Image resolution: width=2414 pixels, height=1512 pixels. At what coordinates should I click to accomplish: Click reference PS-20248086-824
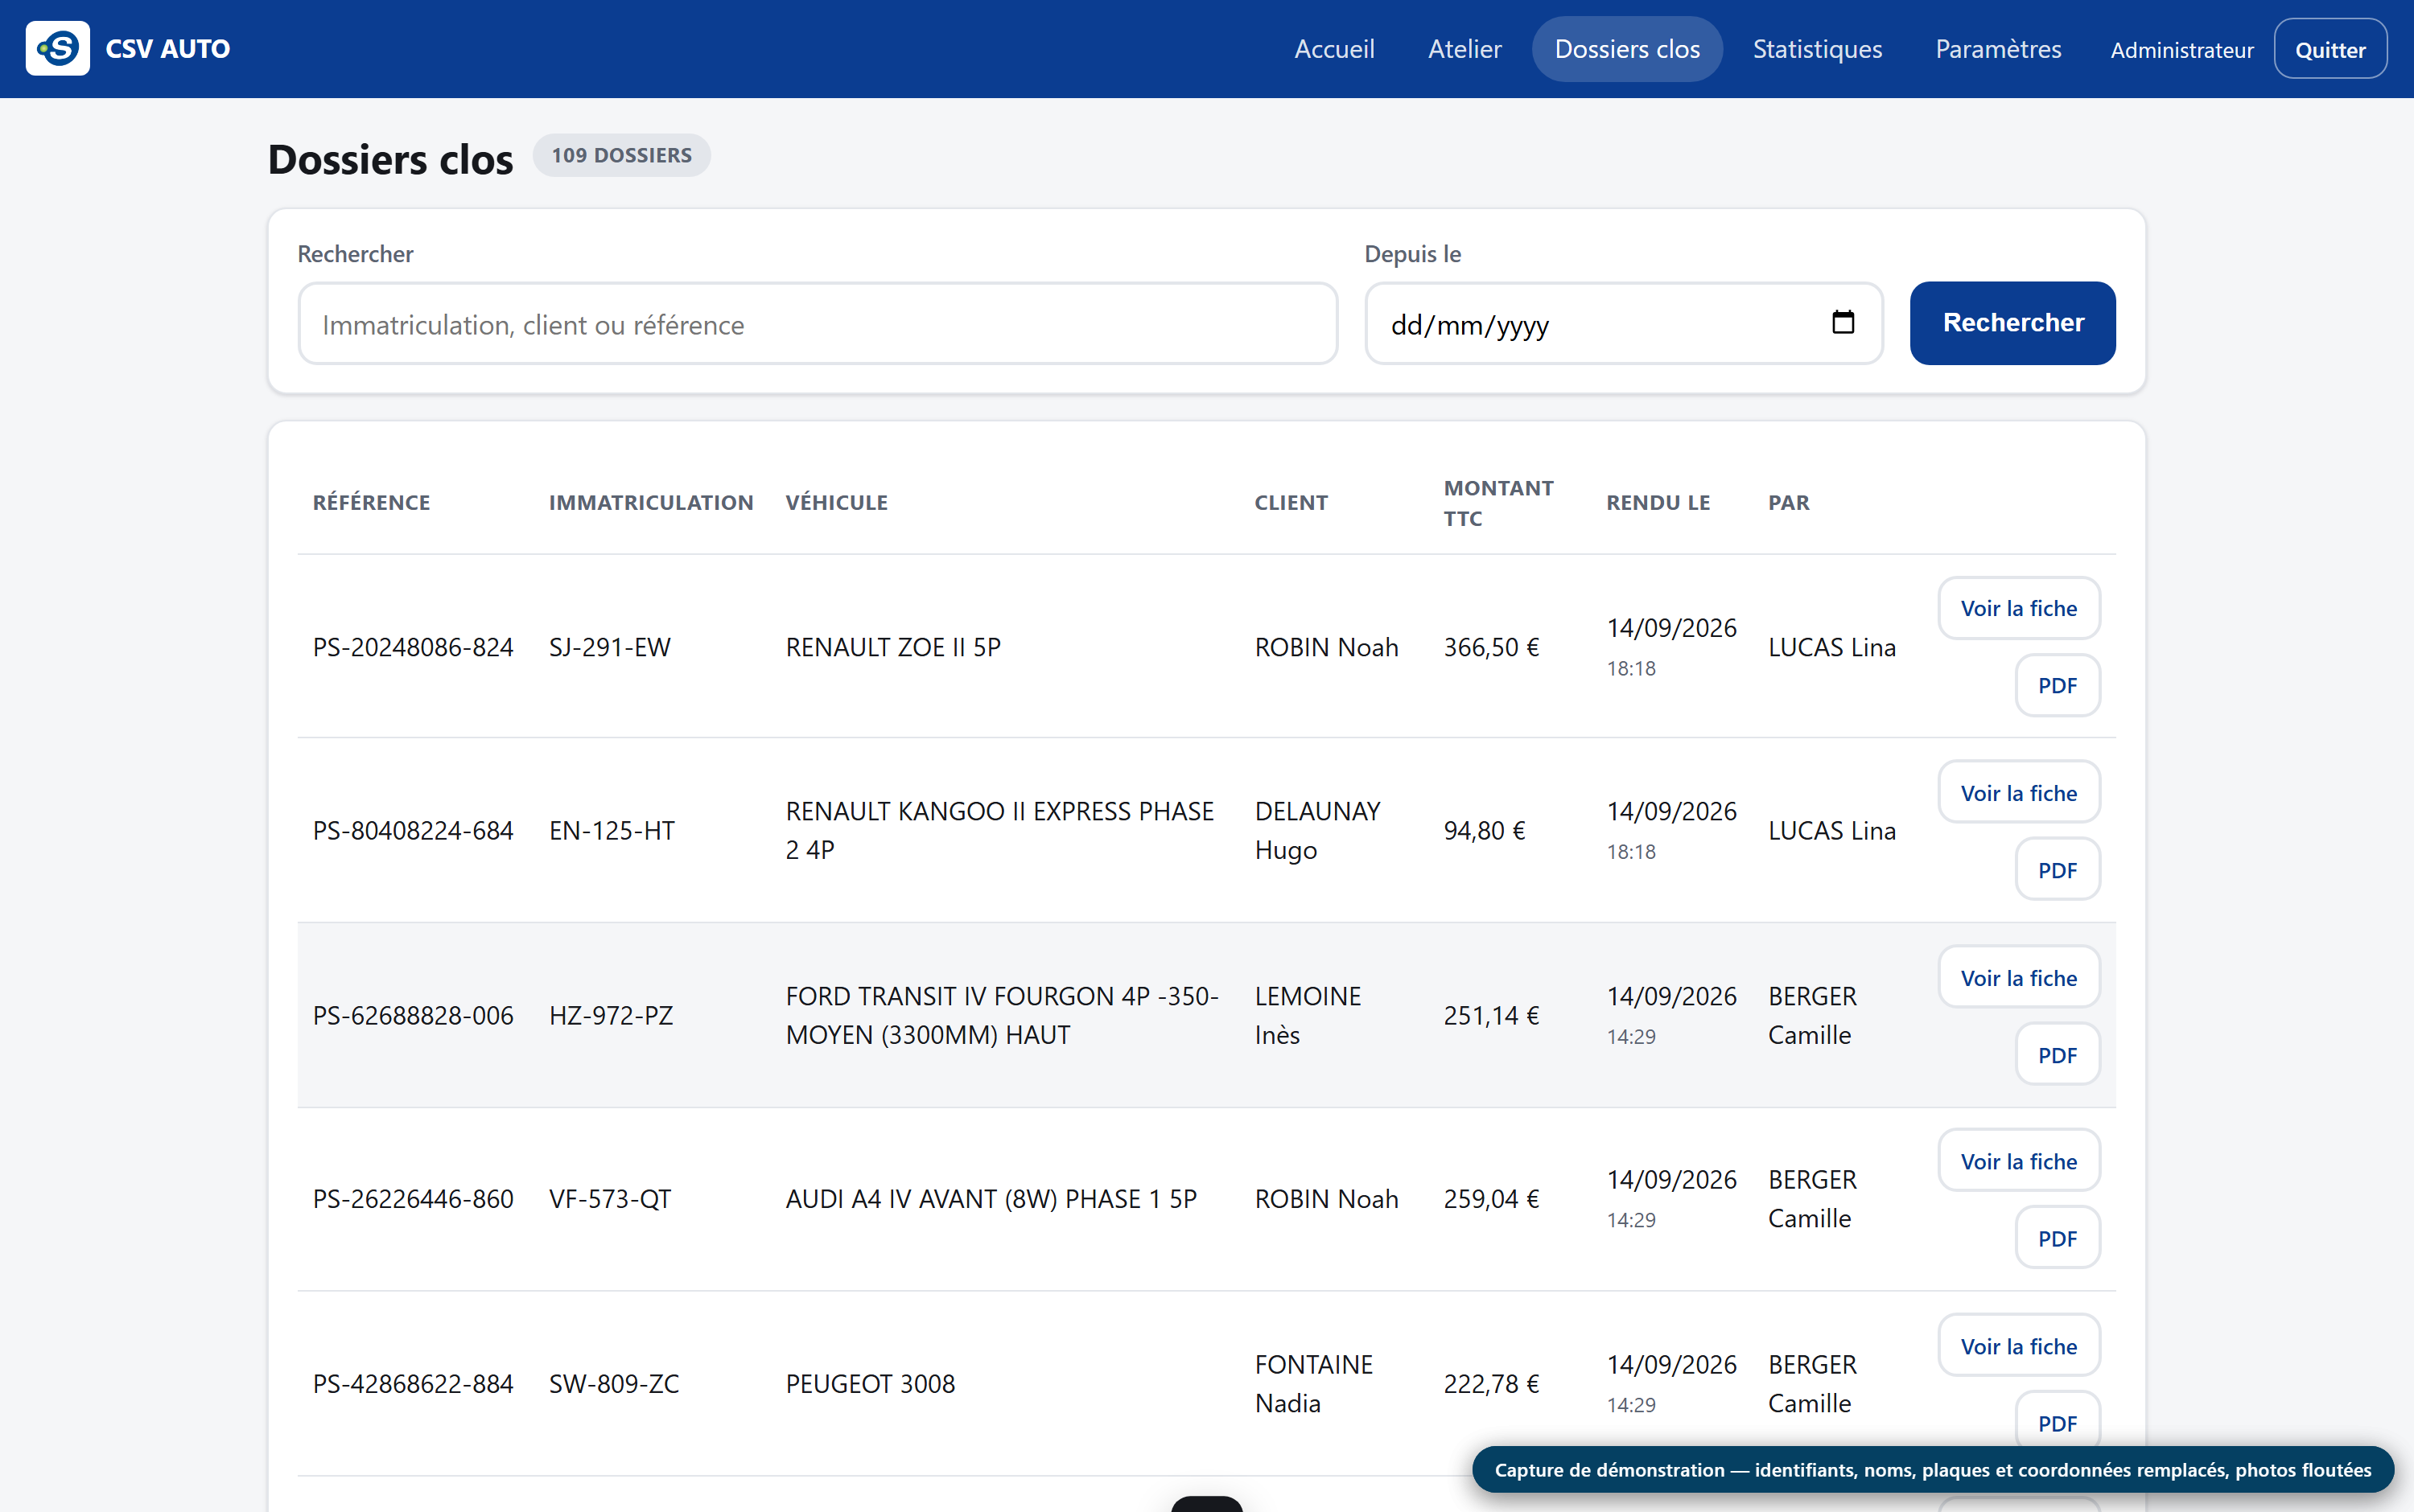click(412, 647)
